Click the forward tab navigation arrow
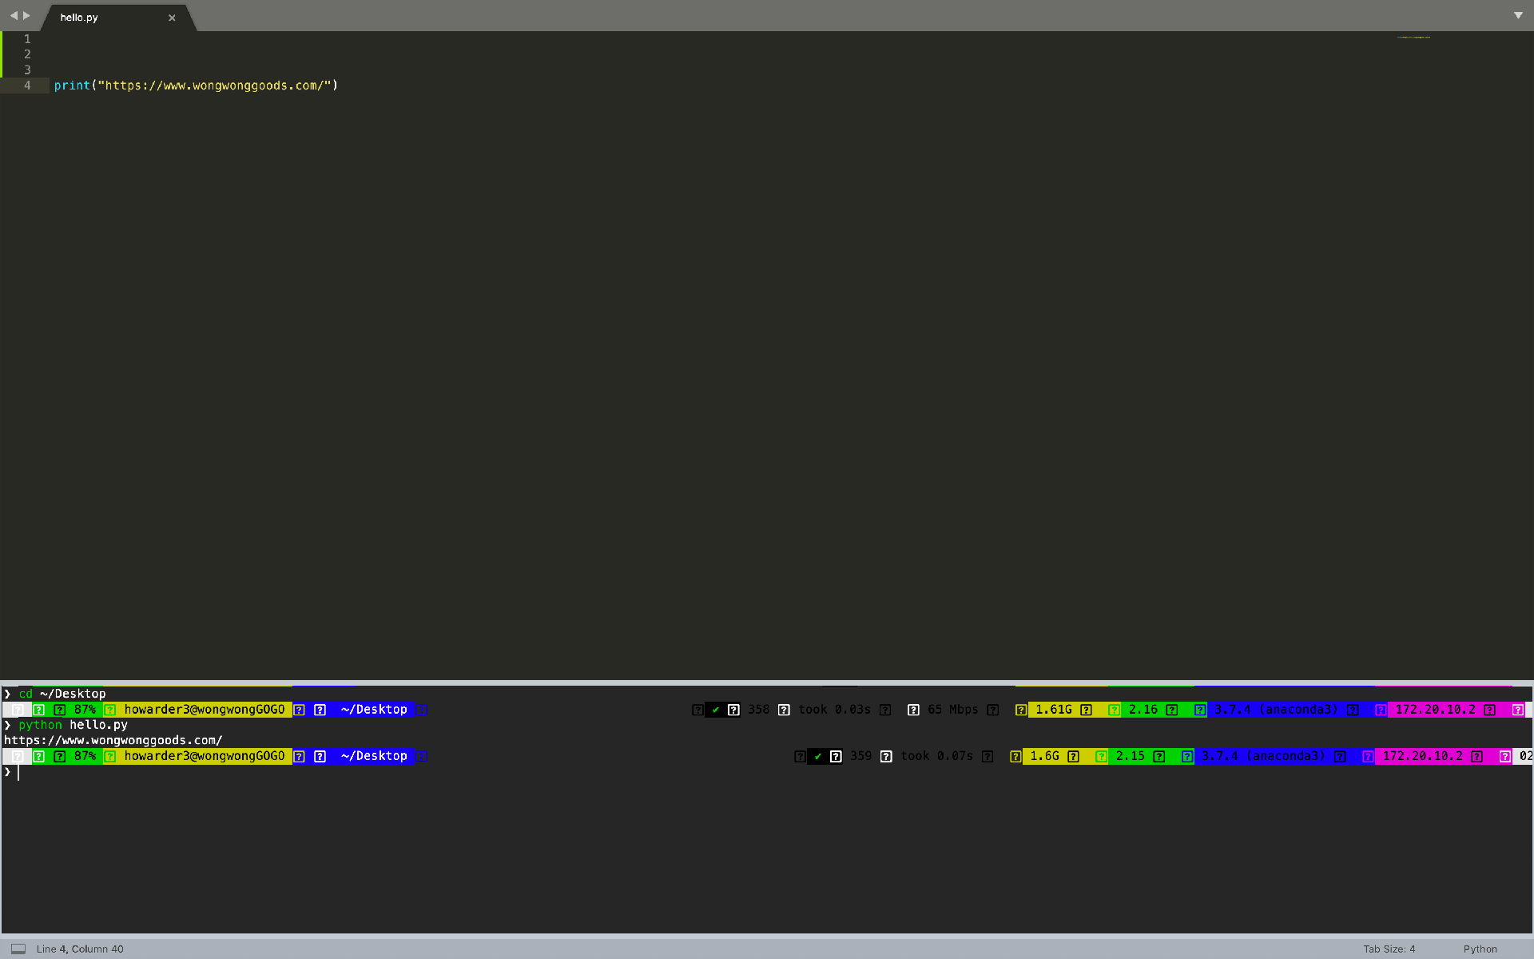 pyautogui.click(x=27, y=15)
